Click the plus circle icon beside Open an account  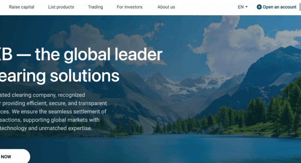point(259,7)
